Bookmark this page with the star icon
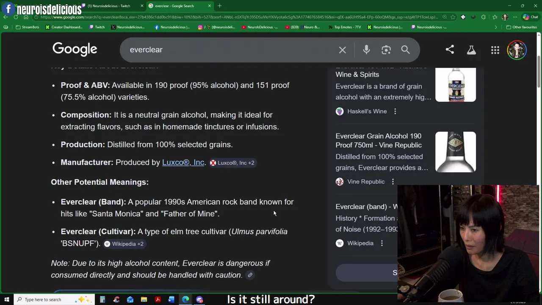Image resolution: width=542 pixels, height=305 pixels. tap(453, 17)
